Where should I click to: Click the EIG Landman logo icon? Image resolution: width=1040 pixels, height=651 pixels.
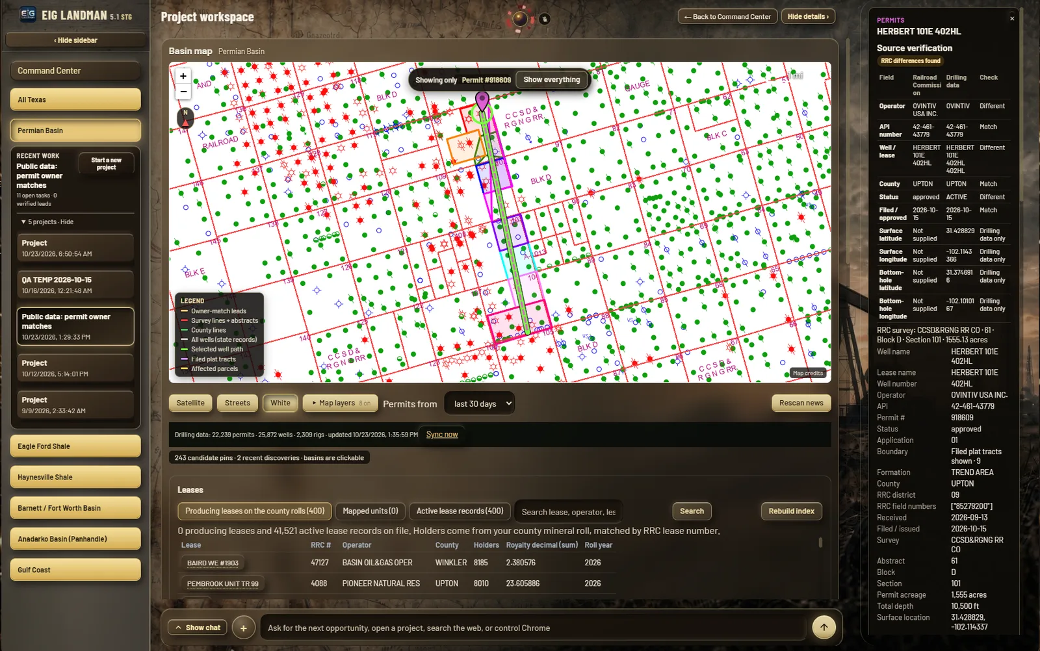point(28,15)
